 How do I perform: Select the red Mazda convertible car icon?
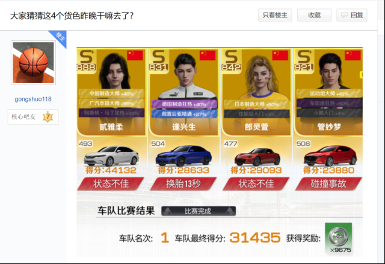(257, 157)
